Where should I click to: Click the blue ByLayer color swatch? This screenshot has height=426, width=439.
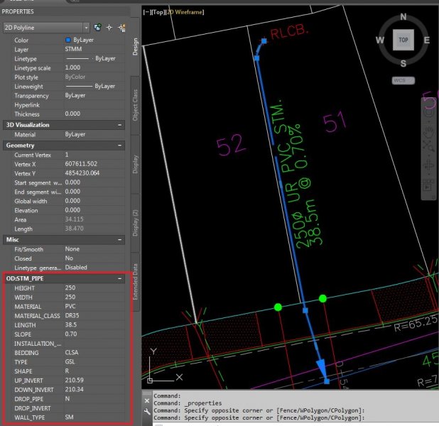68,40
